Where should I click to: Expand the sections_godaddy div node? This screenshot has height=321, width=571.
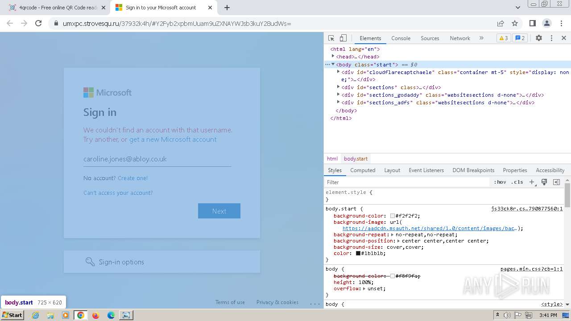338,95
